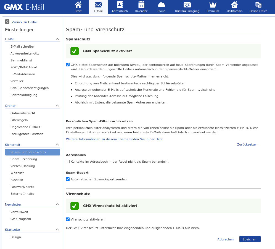This screenshot has height=249, width=275.
Task: Open Ordnerübersicht settings
Action: tap(23, 113)
